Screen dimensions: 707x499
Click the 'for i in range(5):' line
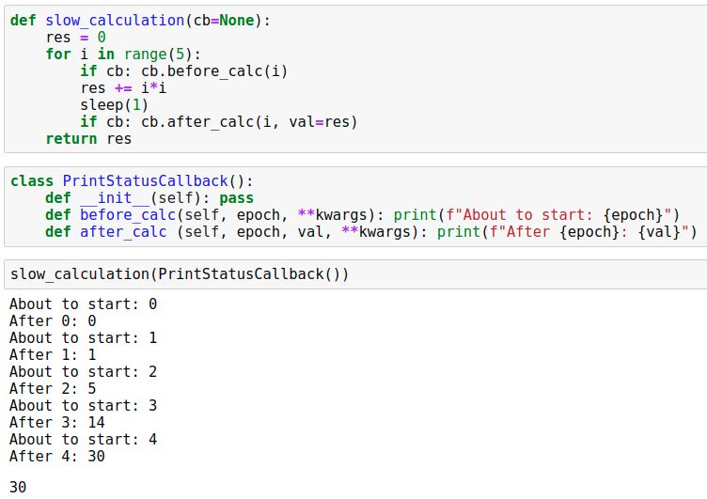click(x=123, y=55)
